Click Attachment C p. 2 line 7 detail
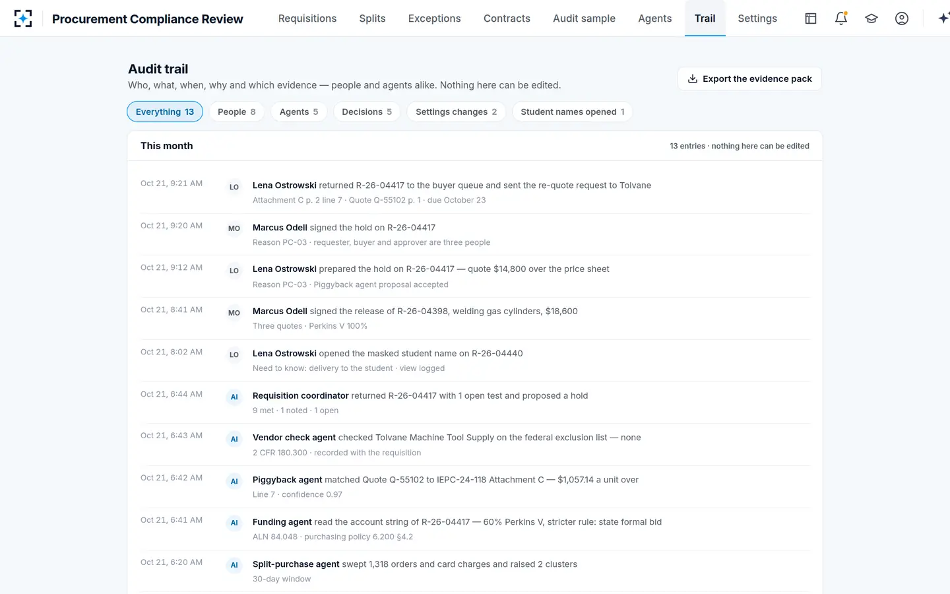The height and width of the screenshot is (594, 950). (x=369, y=200)
